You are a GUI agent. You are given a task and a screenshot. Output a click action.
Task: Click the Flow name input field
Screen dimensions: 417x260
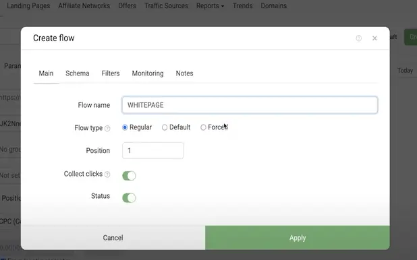pos(250,105)
